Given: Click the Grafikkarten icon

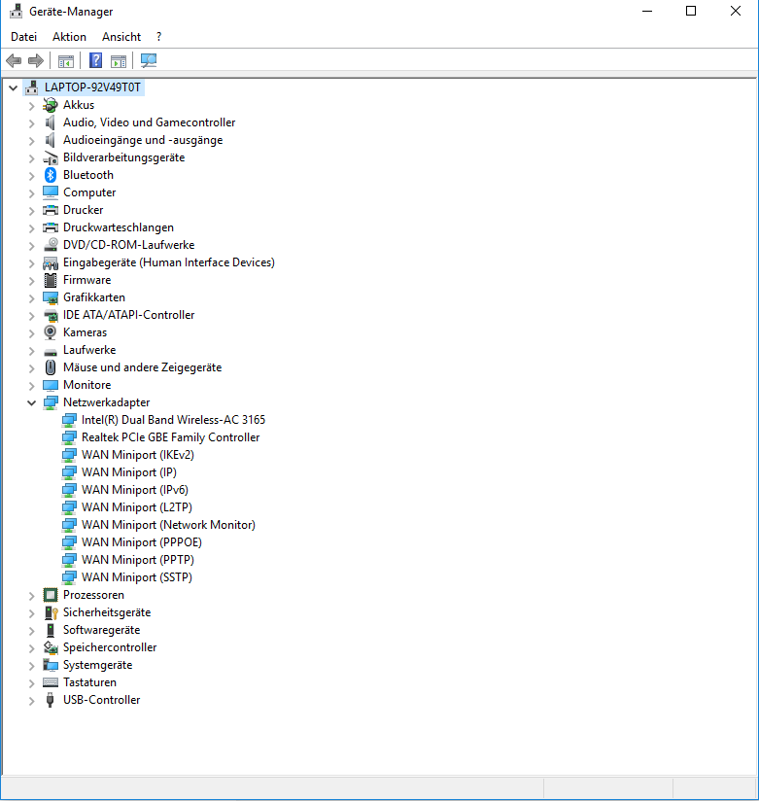Looking at the screenshot, I should pos(51,297).
